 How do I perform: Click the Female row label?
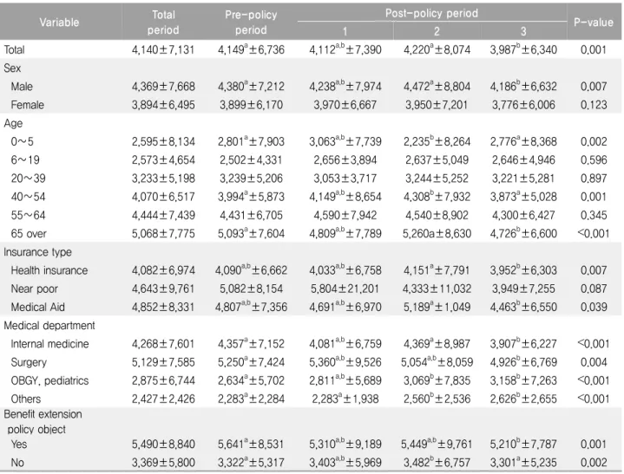point(28,105)
